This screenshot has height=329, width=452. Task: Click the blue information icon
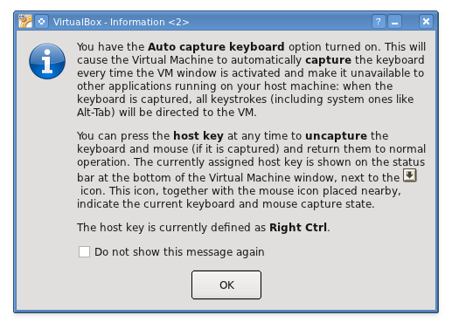[47, 61]
